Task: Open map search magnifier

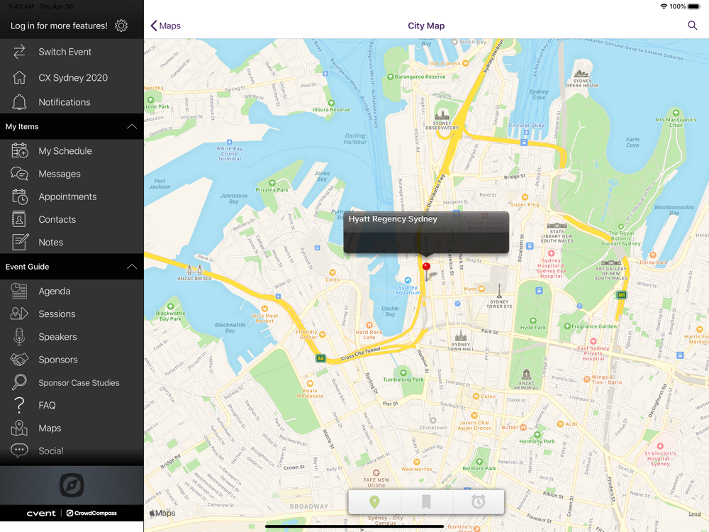Action: (x=692, y=26)
